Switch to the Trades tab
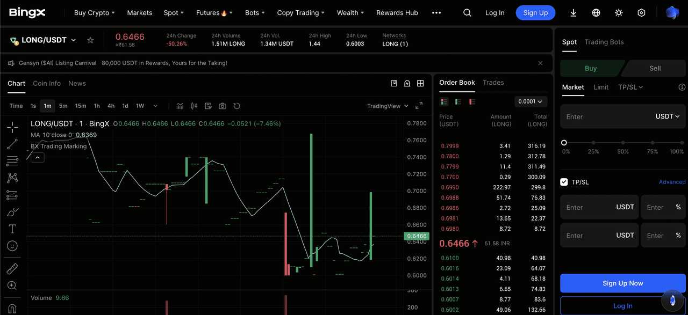 [493, 82]
